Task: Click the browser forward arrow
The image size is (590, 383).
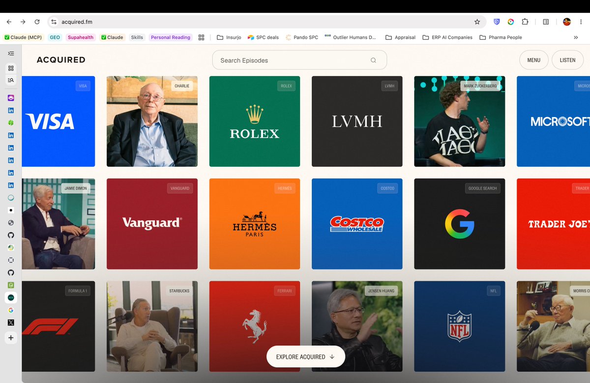Action: coord(23,22)
